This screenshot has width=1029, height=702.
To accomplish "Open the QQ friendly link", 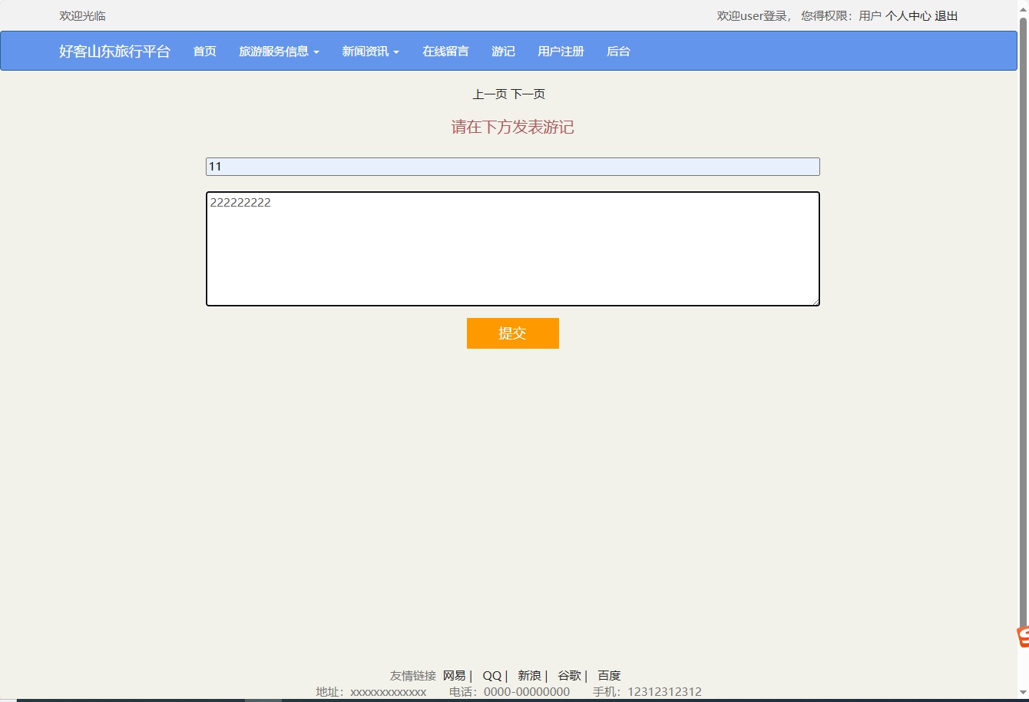I will 492,676.
